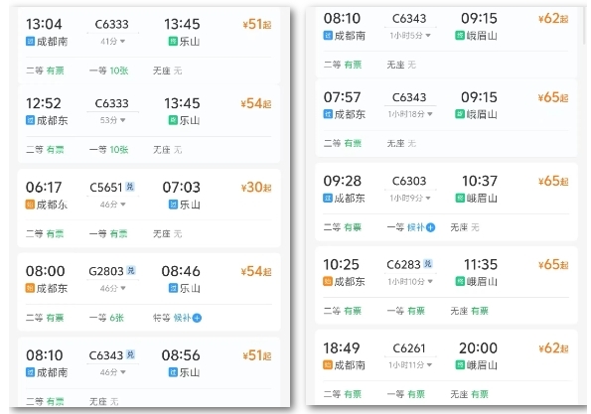Click the 候补 plus icon for C6303

point(430,227)
